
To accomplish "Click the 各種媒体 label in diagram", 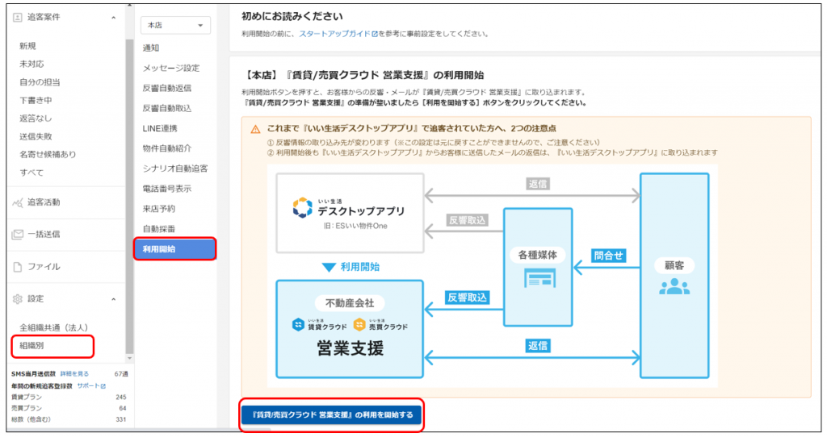I will click(537, 256).
